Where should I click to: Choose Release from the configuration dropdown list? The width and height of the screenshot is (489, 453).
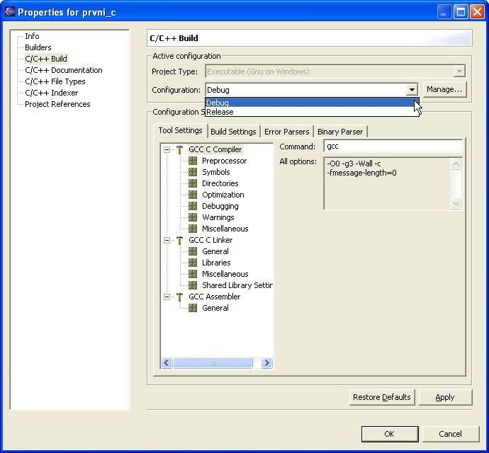click(x=220, y=112)
